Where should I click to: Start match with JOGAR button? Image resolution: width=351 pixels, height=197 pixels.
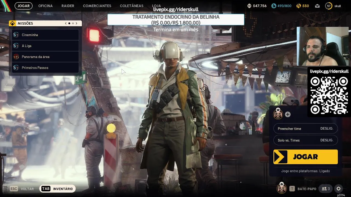pos(305,157)
